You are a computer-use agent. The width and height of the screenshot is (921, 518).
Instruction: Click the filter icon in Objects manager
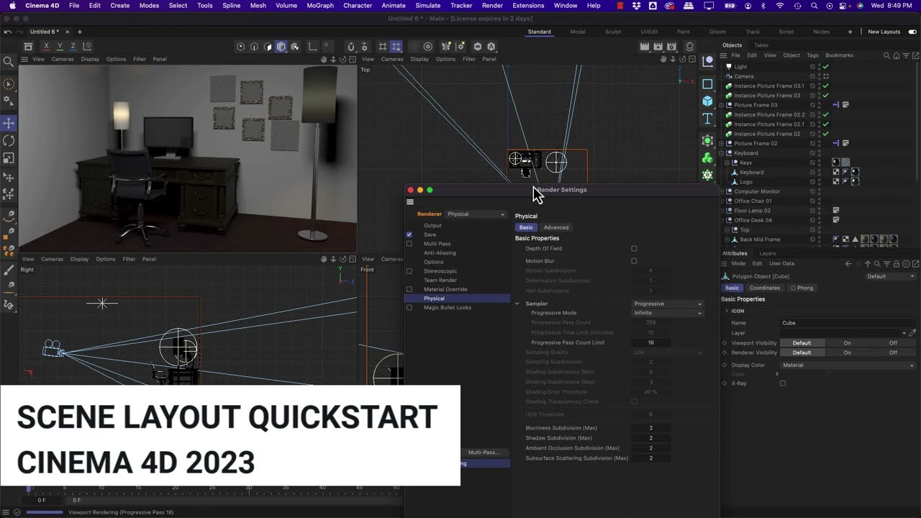(x=906, y=55)
